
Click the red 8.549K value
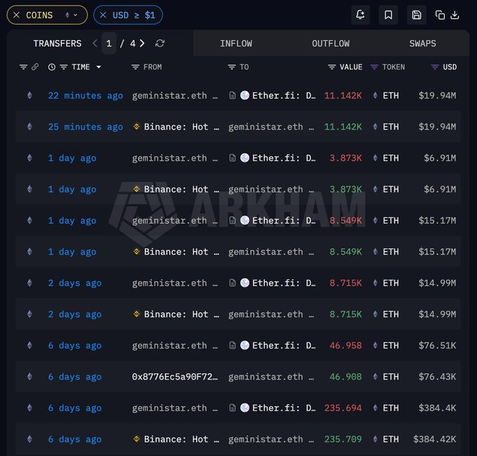346,220
